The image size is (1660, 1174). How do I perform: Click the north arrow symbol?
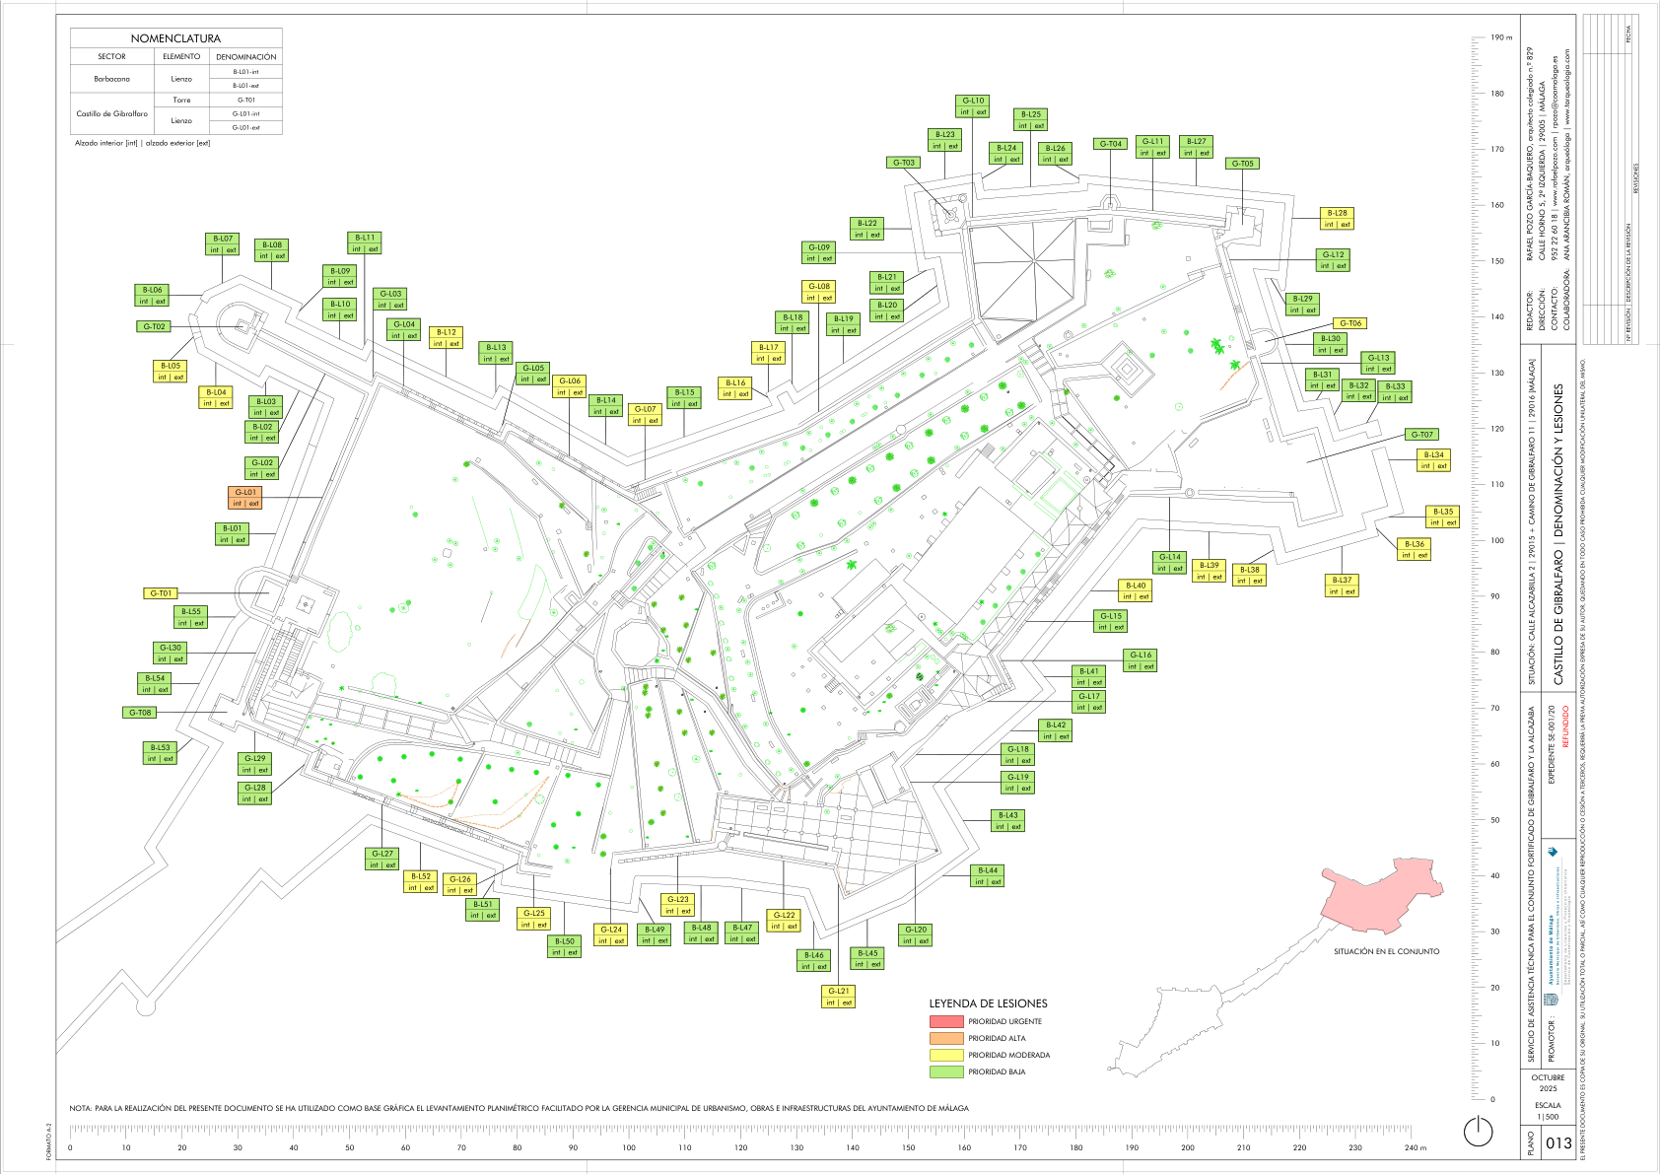coord(1478,1132)
